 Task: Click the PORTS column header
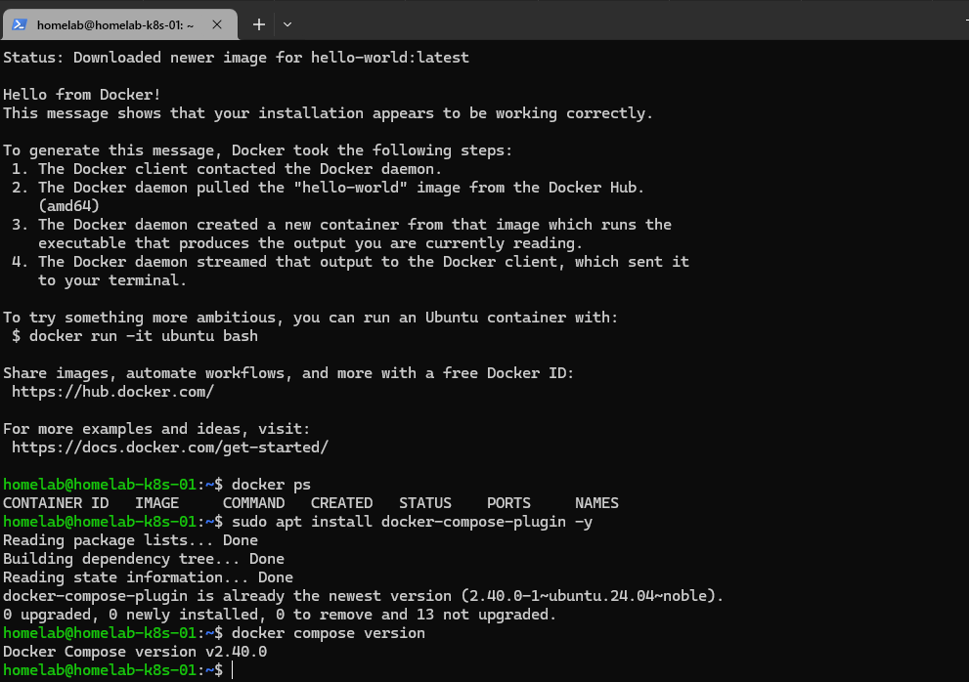508,503
